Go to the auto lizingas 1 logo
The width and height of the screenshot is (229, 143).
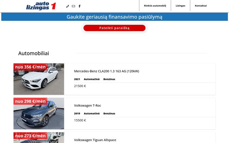coord(41,6)
